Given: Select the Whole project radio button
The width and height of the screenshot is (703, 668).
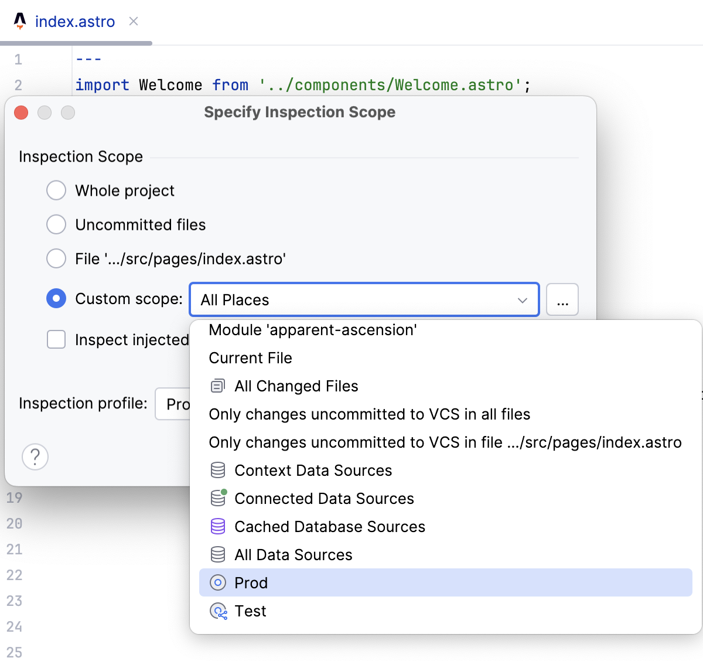Looking at the screenshot, I should 56,190.
